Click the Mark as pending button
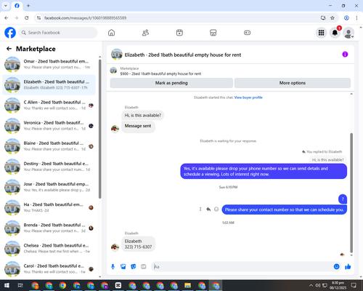 tap(171, 83)
